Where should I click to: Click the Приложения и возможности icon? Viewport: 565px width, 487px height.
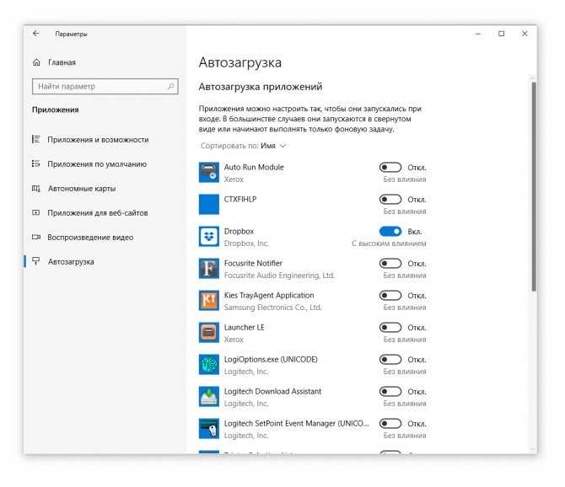(x=35, y=139)
